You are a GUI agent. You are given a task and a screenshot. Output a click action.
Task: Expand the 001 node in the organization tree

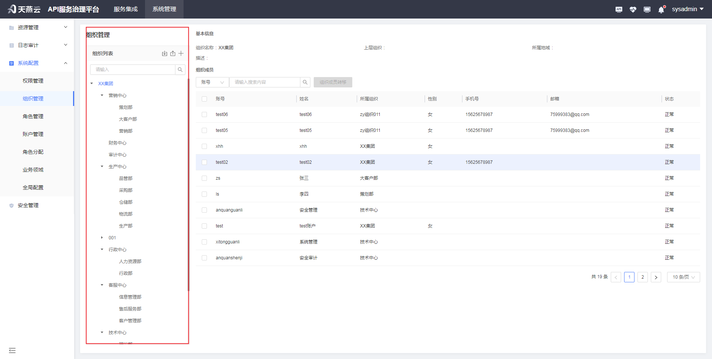[102, 238]
